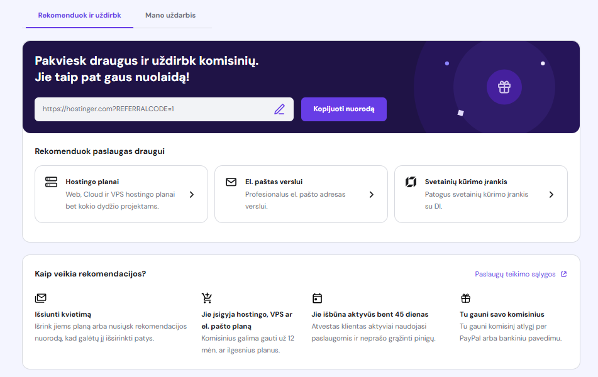Click the envelope icon above Išsiunti kvietimą
This screenshot has height=377, width=598.
pyautogui.click(x=41, y=298)
